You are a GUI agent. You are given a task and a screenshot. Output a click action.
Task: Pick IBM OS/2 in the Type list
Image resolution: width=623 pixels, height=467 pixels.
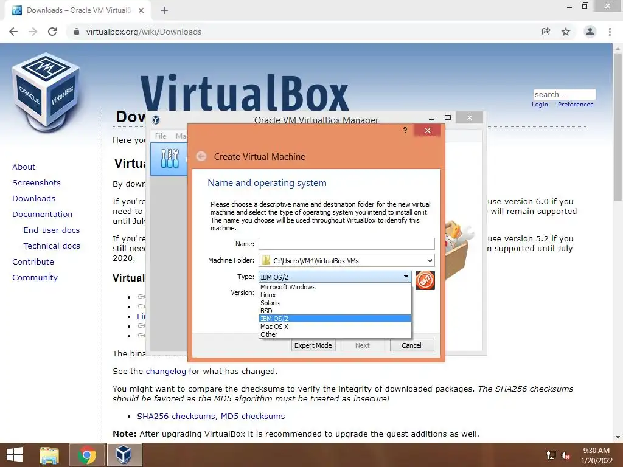click(x=335, y=319)
